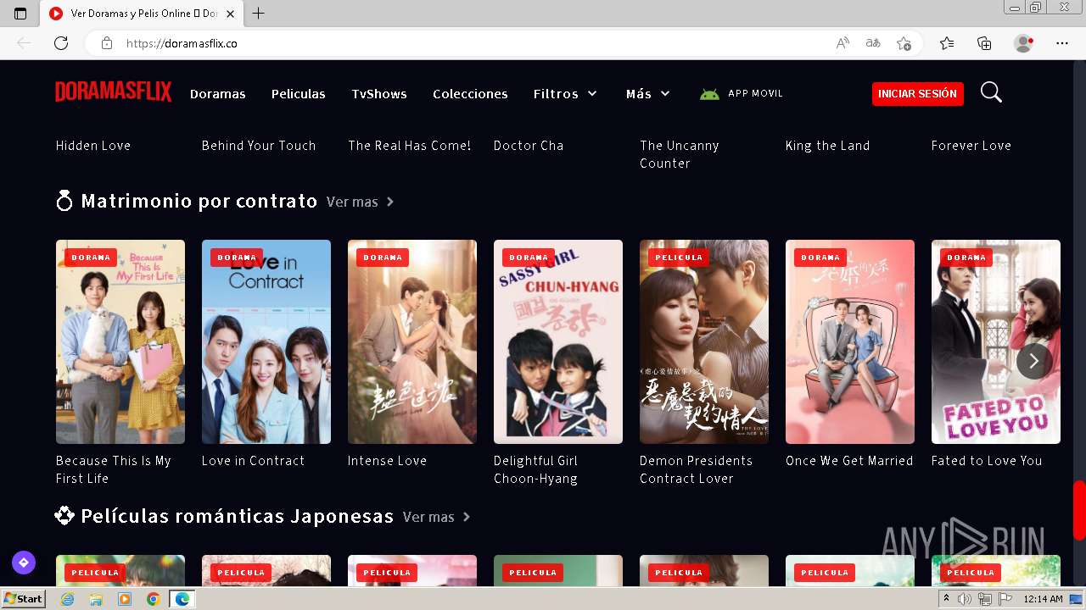1086x610 pixels.
Task: Open Hidden Love title link
Action: coord(93,146)
